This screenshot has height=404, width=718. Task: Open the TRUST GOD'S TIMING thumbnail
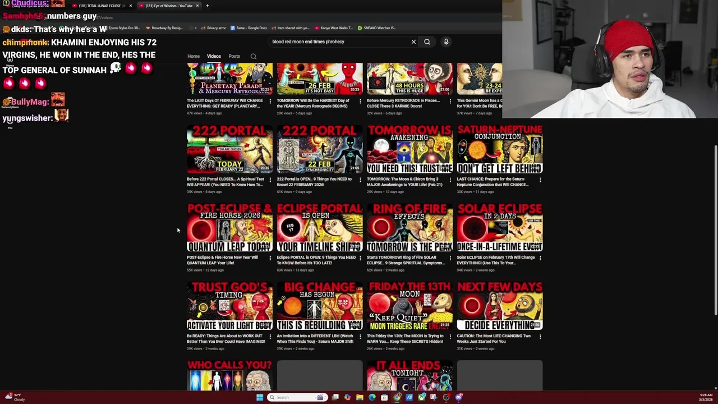(x=229, y=306)
